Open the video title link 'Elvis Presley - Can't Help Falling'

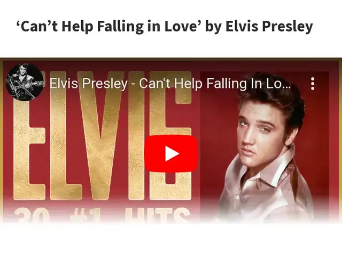click(170, 84)
